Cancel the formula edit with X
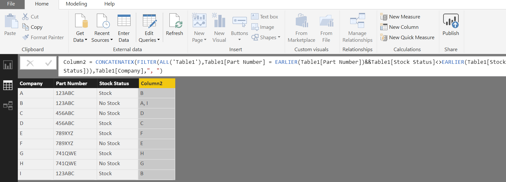The height and width of the screenshot is (182, 506). click(x=30, y=63)
